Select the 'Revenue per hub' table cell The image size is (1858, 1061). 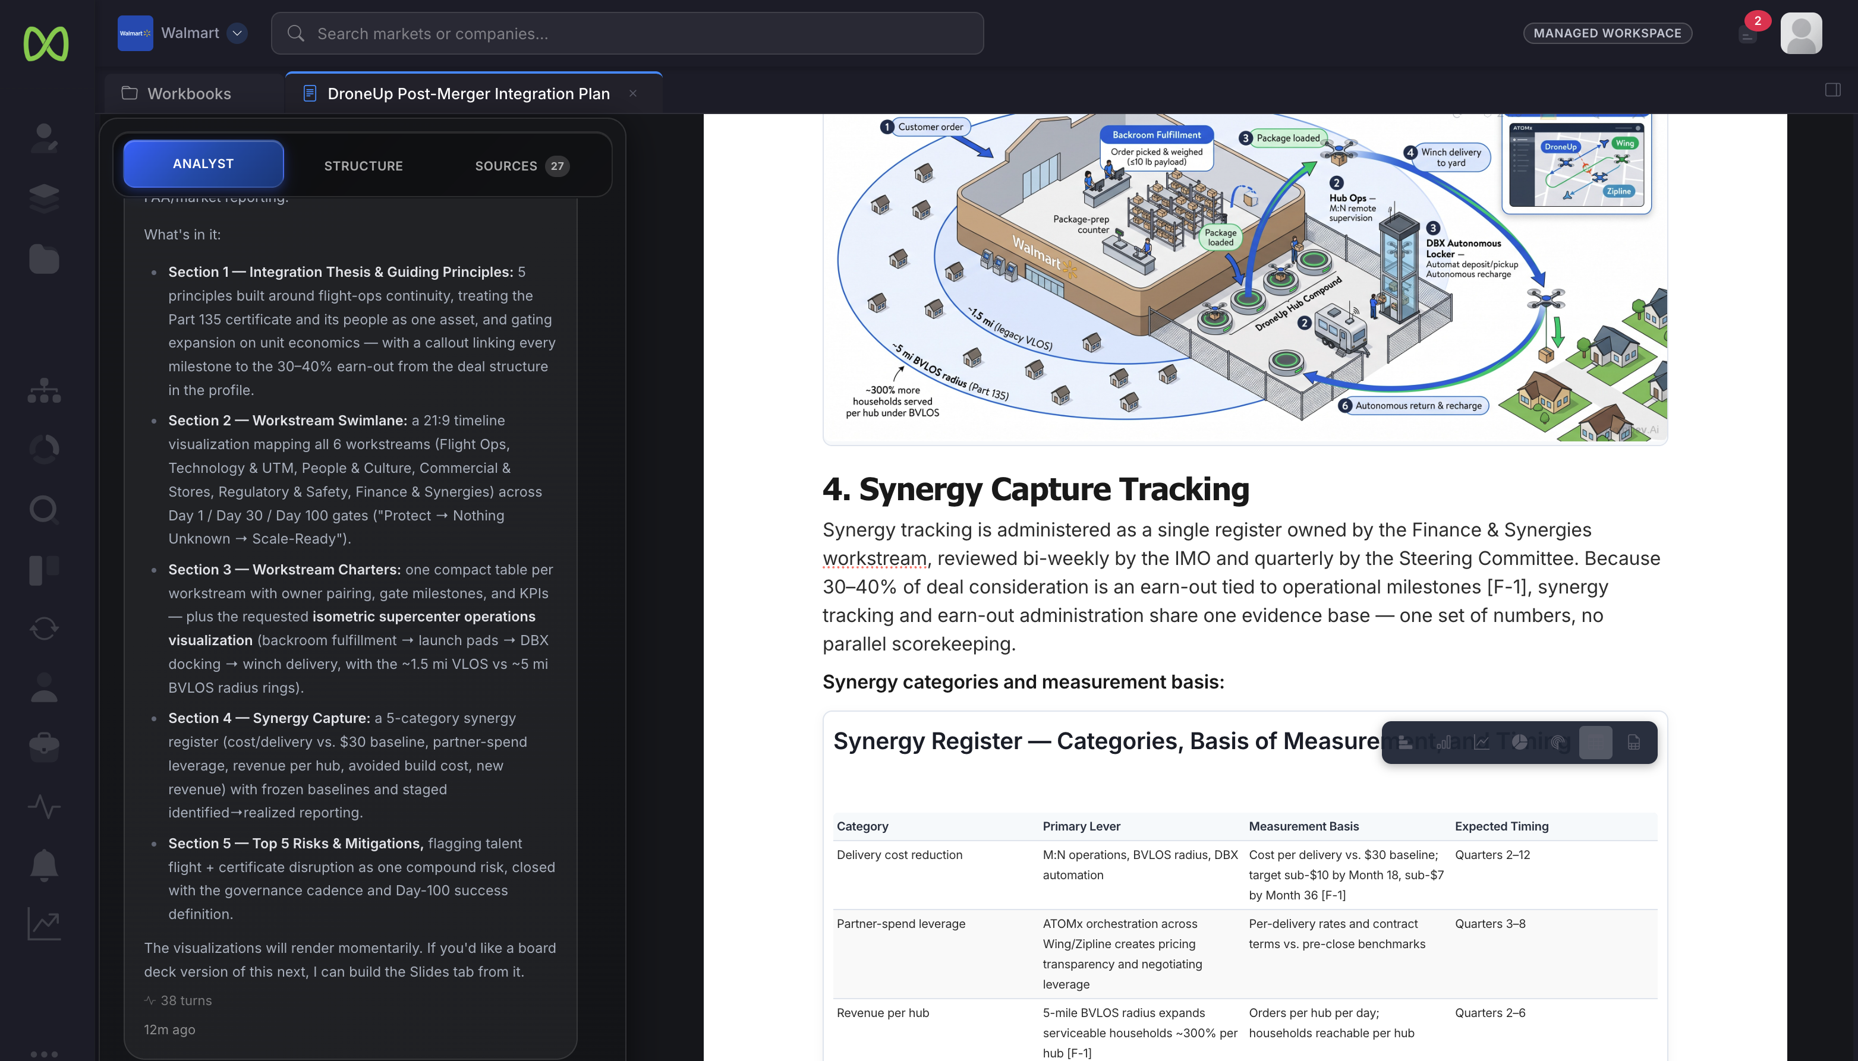(883, 1013)
